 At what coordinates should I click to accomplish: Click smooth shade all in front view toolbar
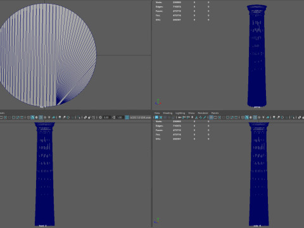(x=32, y=117)
